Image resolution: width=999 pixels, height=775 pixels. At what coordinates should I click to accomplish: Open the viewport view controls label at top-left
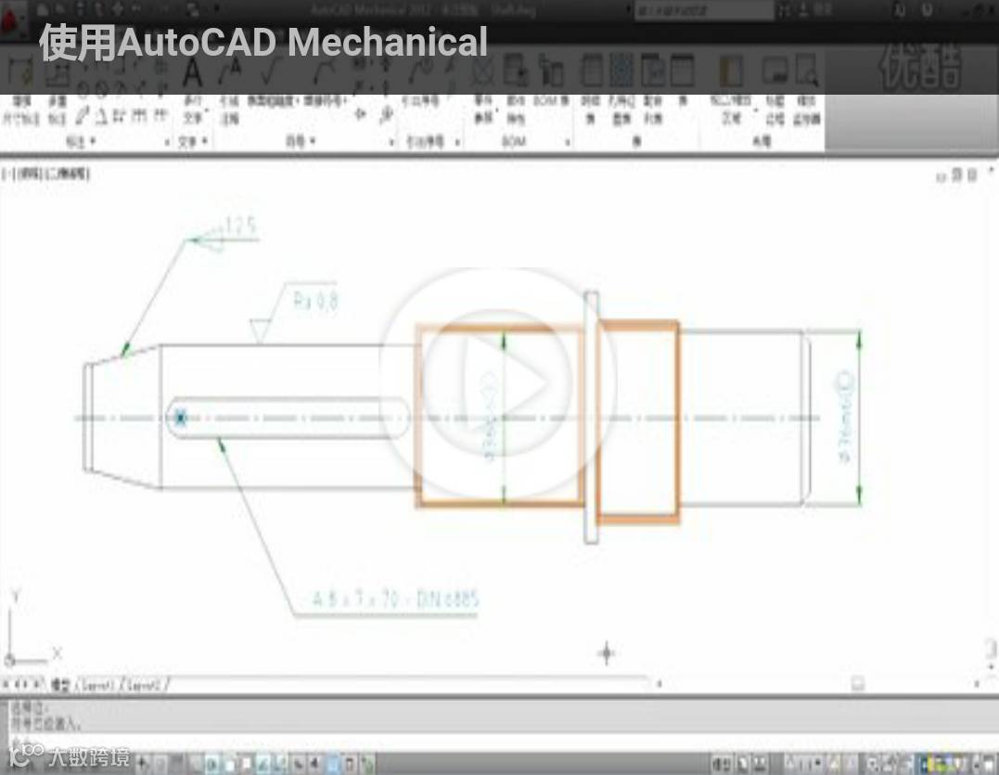point(46,174)
